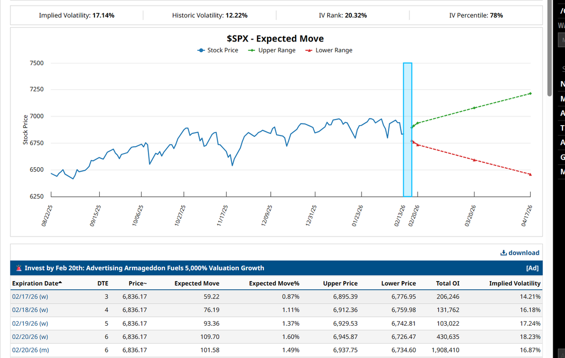Image resolution: width=565 pixels, height=358 pixels.
Task: Sort the table by Total OI header
Action: 447,283
